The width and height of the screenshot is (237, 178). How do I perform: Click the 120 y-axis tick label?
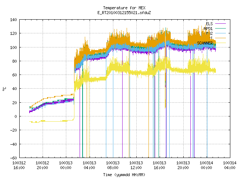click(x=13, y=33)
